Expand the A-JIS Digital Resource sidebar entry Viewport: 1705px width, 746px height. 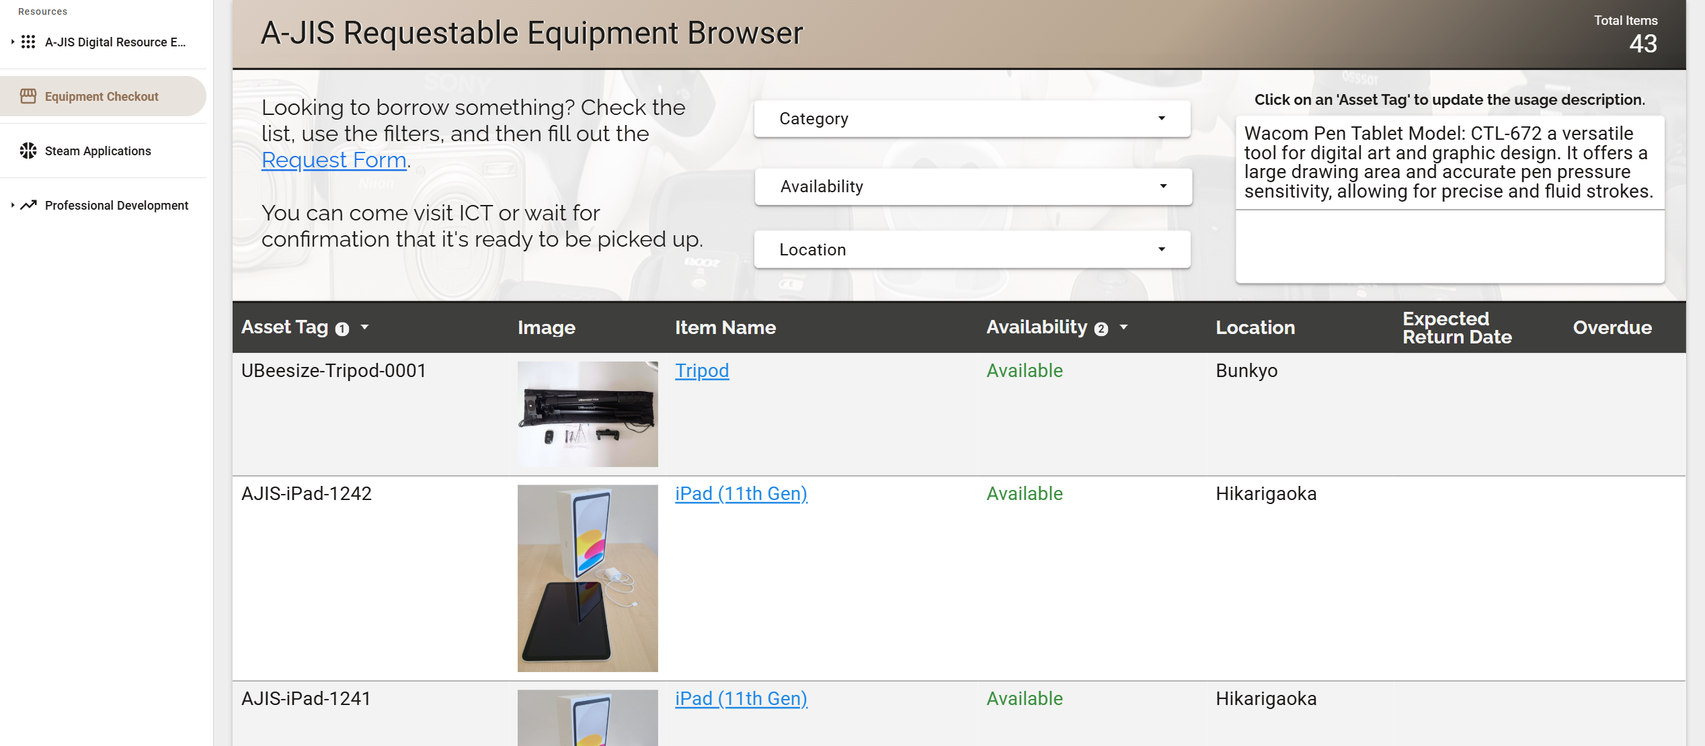point(12,42)
